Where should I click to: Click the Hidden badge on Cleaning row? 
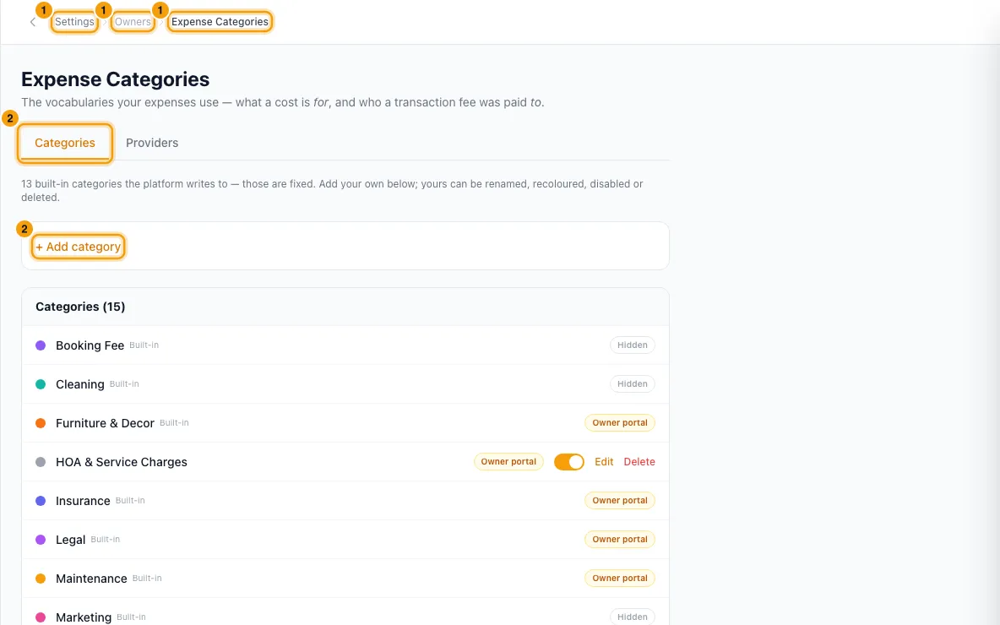tap(632, 384)
